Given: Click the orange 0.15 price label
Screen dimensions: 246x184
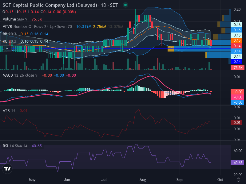Looking at the screenshot, I should point(236,40).
